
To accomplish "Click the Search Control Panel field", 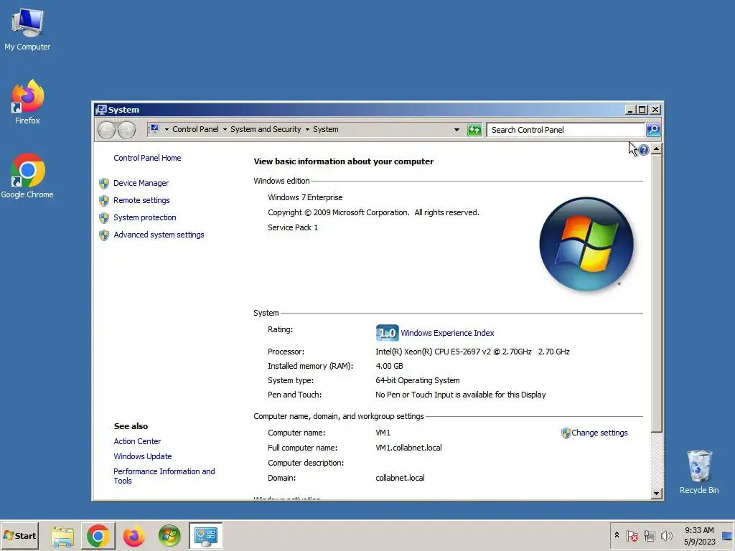I will pyautogui.click(x=566, y=130).
